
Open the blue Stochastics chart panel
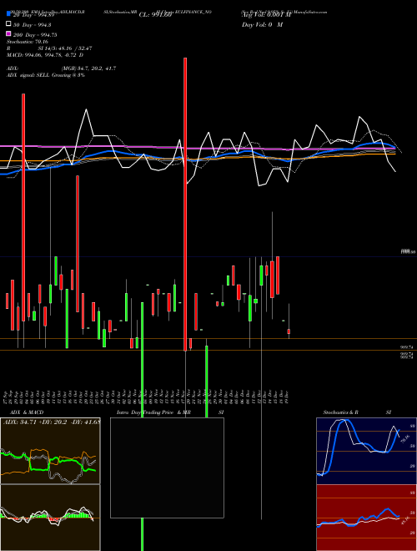366,451
